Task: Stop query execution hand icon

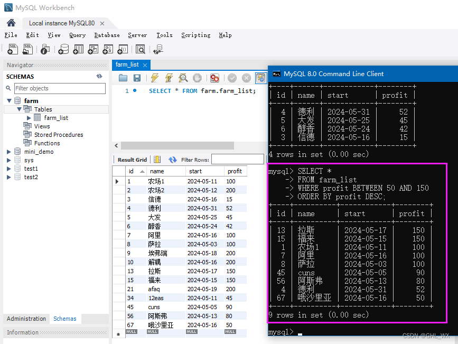Action: click(197, 78)
